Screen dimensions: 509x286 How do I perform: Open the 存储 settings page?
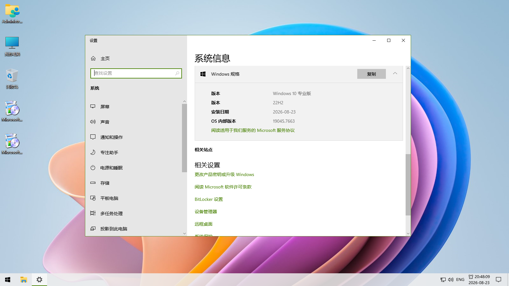(x=134, y=183)
